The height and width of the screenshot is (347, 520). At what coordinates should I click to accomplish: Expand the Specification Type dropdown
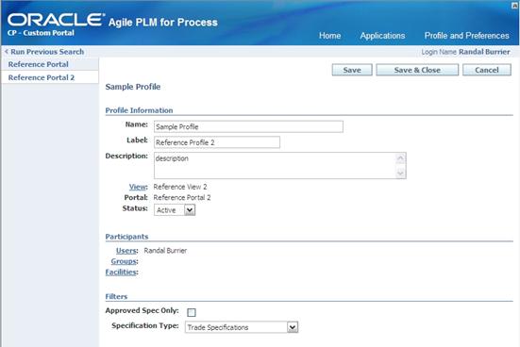293,327
